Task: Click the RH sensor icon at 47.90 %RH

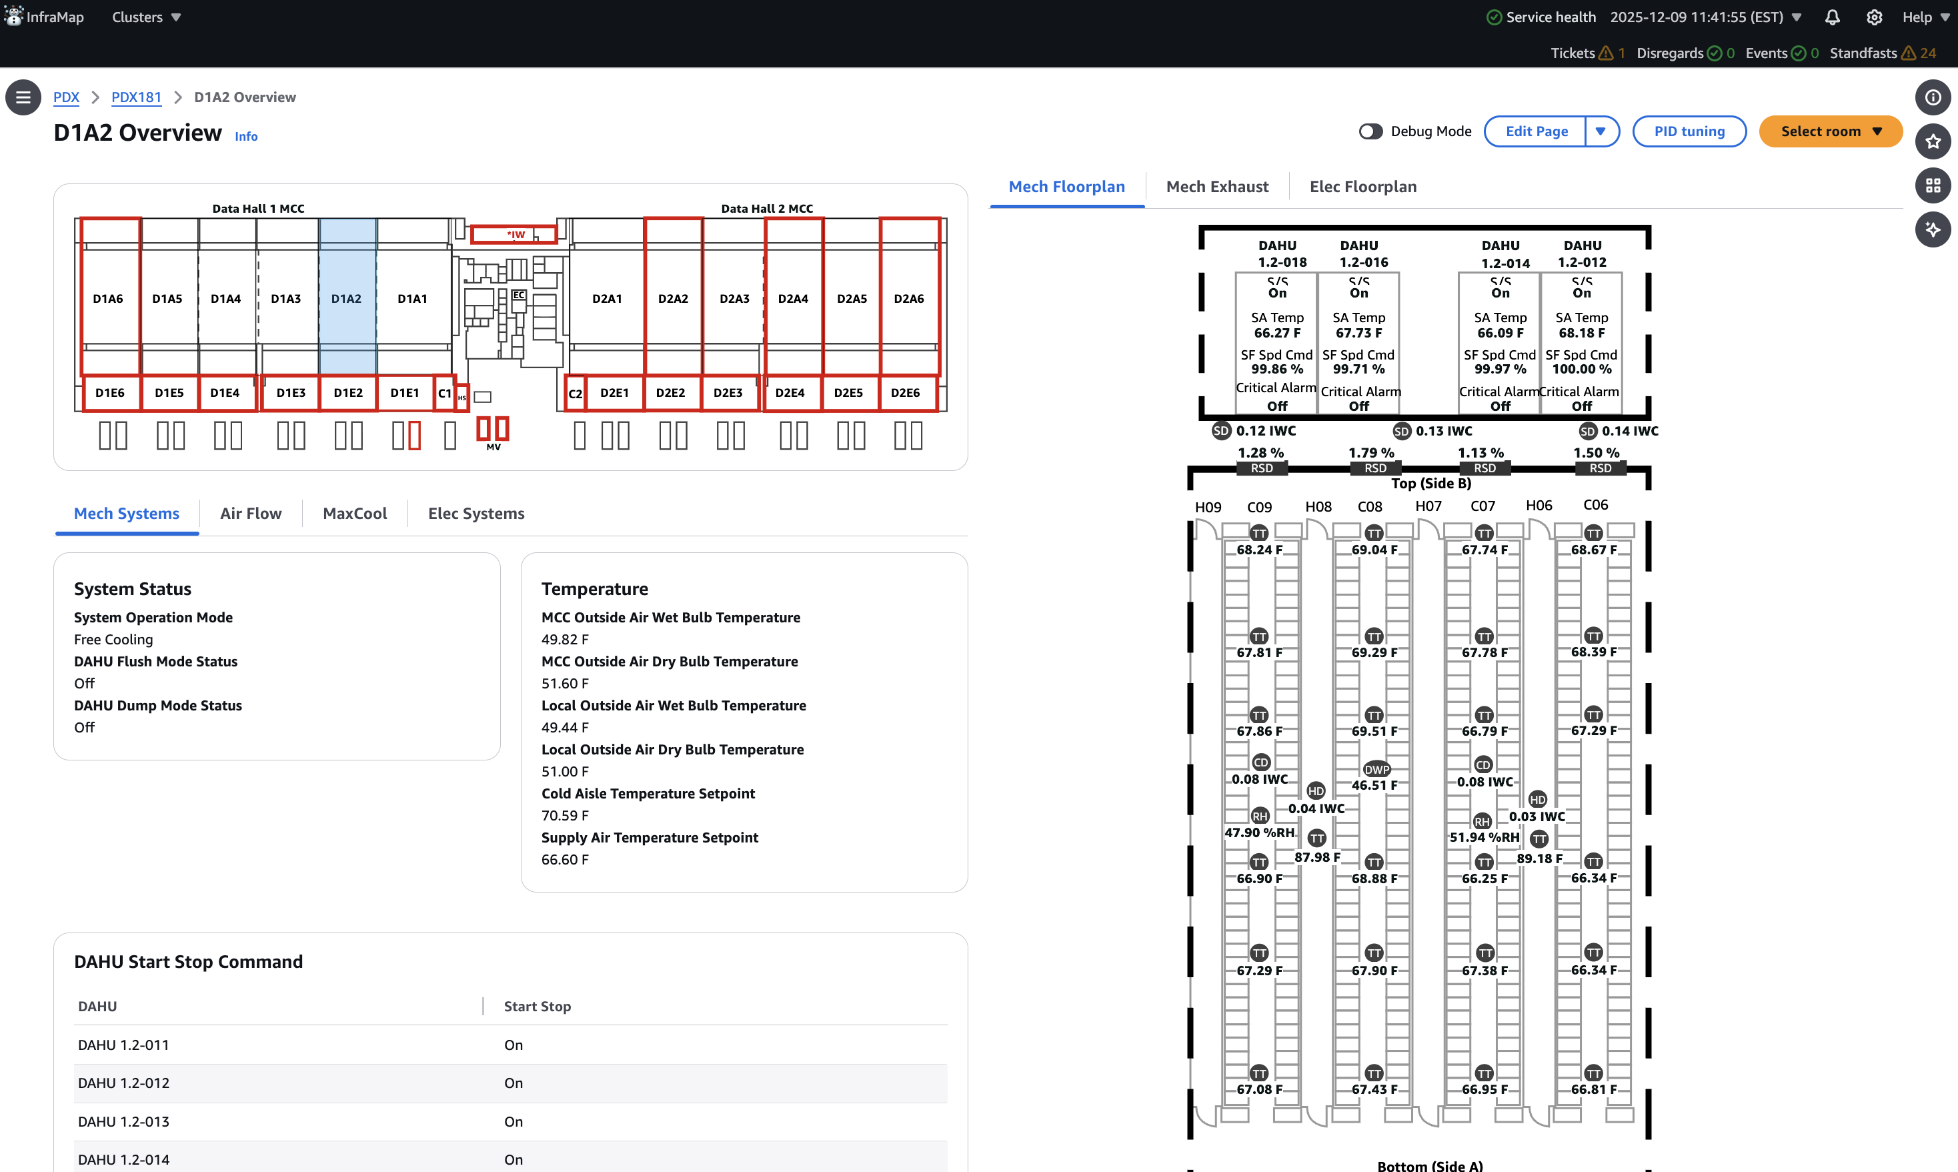Action: 1260,816
